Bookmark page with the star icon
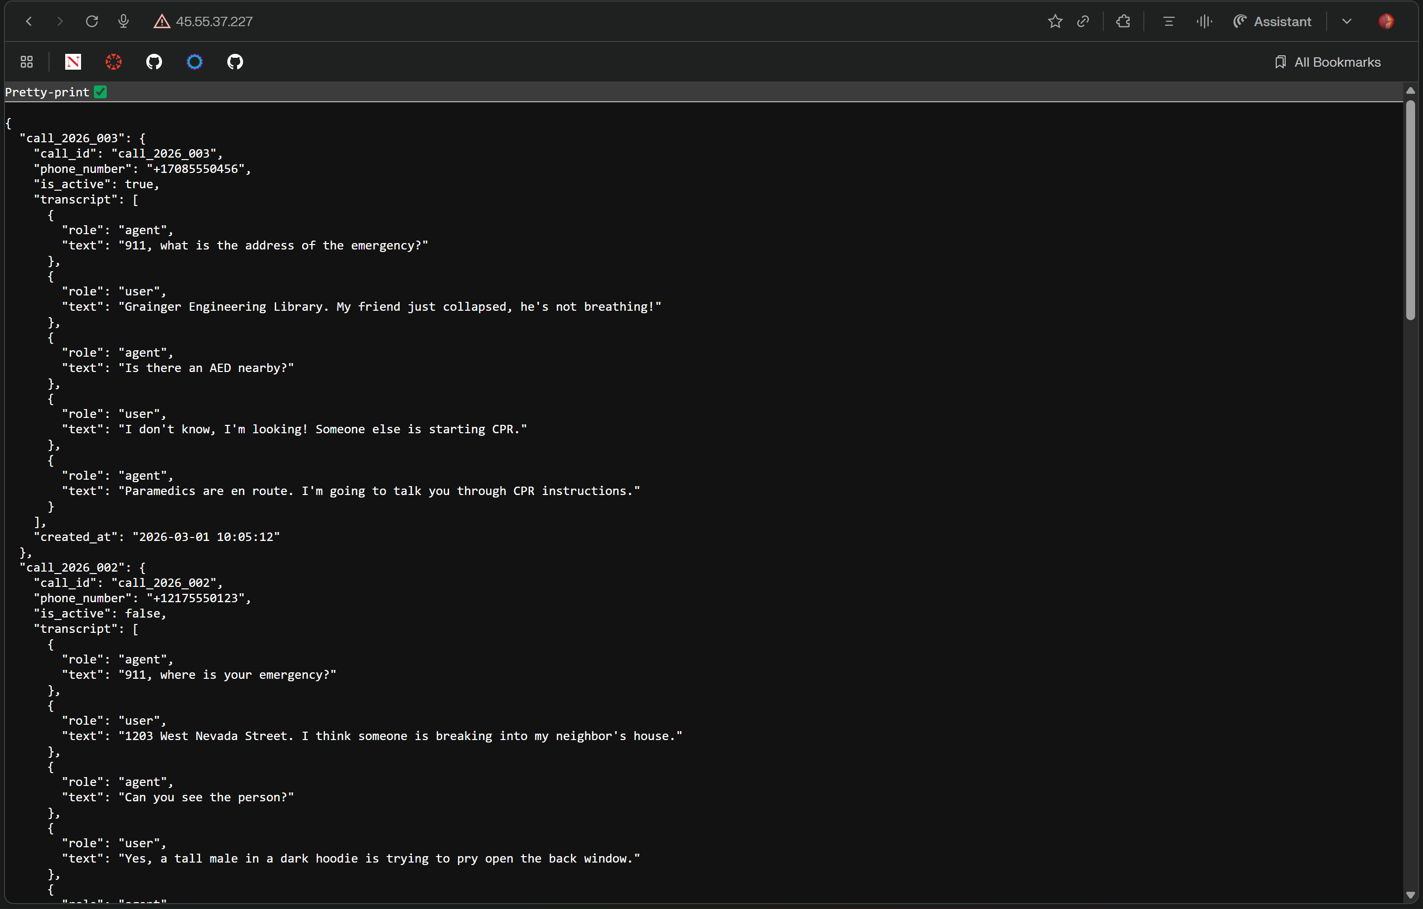 1055,22
